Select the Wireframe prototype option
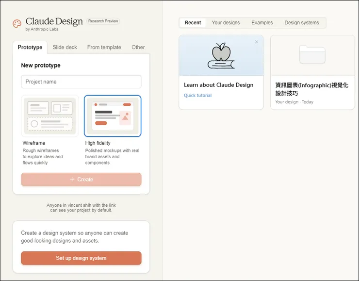Viewport: 359px width, 281px height. point(50,116)
